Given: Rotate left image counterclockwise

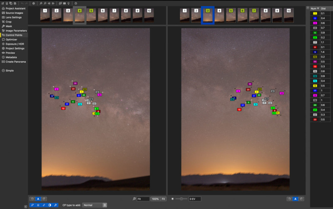Looking at the screenshot, I should pyautogui.click(x=32, y=199).
